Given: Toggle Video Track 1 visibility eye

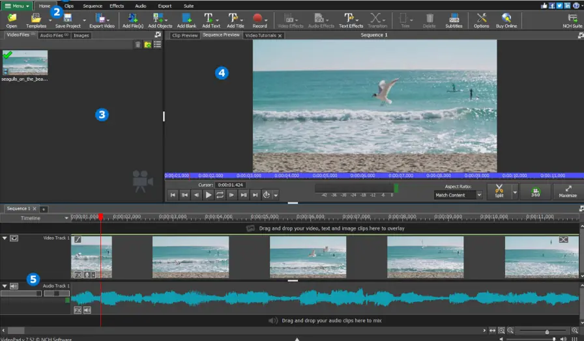Looking at the screenshot, I should [14, 238].
